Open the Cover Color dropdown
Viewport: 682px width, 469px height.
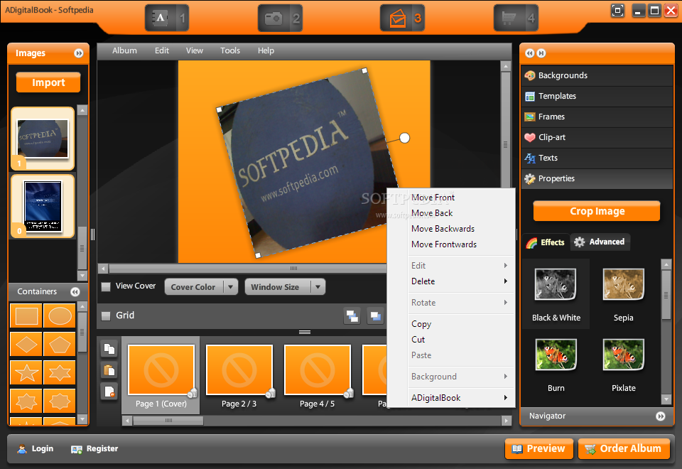tap(201, 286)
